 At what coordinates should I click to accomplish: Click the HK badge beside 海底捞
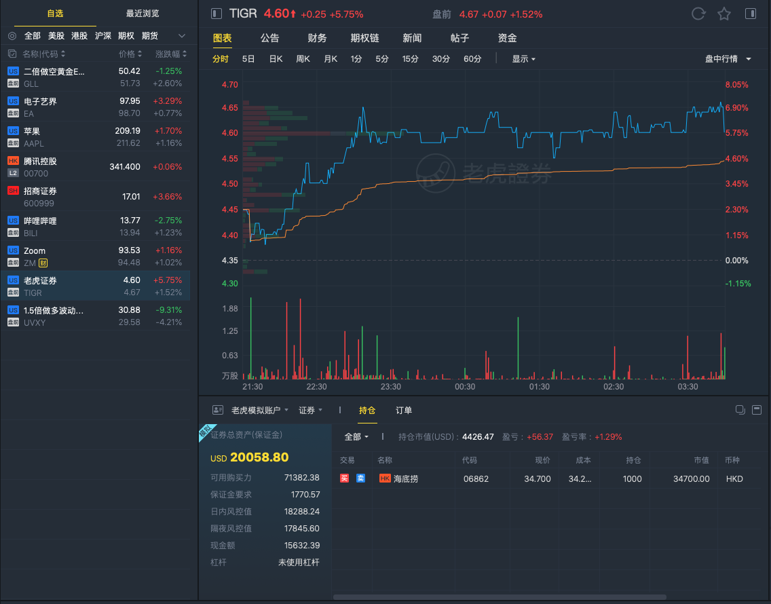point(385,478)
